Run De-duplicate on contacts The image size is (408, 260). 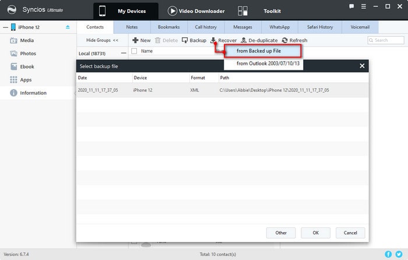(259, 40)
